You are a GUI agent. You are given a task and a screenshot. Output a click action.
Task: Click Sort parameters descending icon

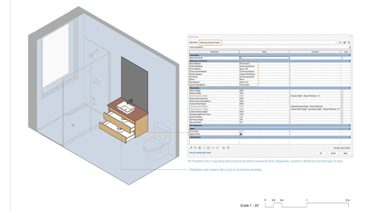click(228, 148)
